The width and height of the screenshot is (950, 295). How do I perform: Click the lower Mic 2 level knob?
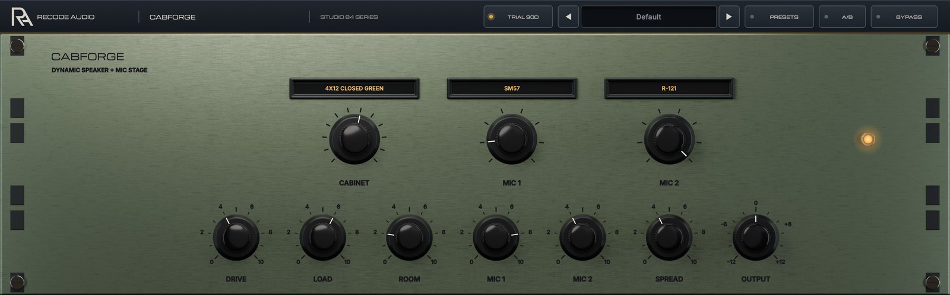582,238
